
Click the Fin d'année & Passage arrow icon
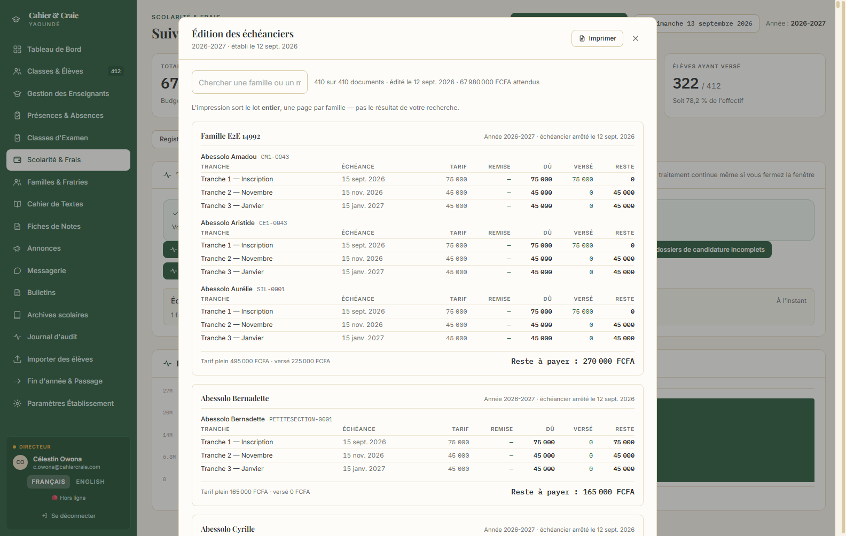pyautogui.click(x=17, y=381)
